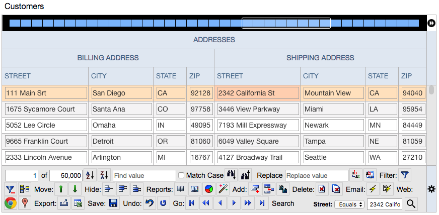
Task: Click the settings gear icon
Action: tap(431, 189)
